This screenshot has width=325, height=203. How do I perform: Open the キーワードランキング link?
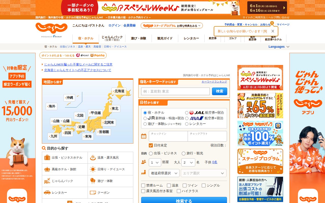pos(214,82)
